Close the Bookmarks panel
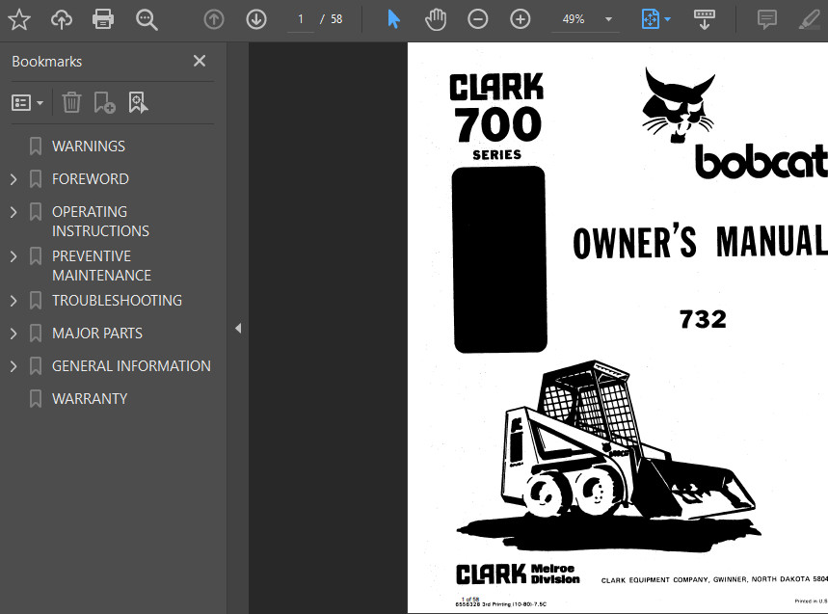 (x=200, y=61)
